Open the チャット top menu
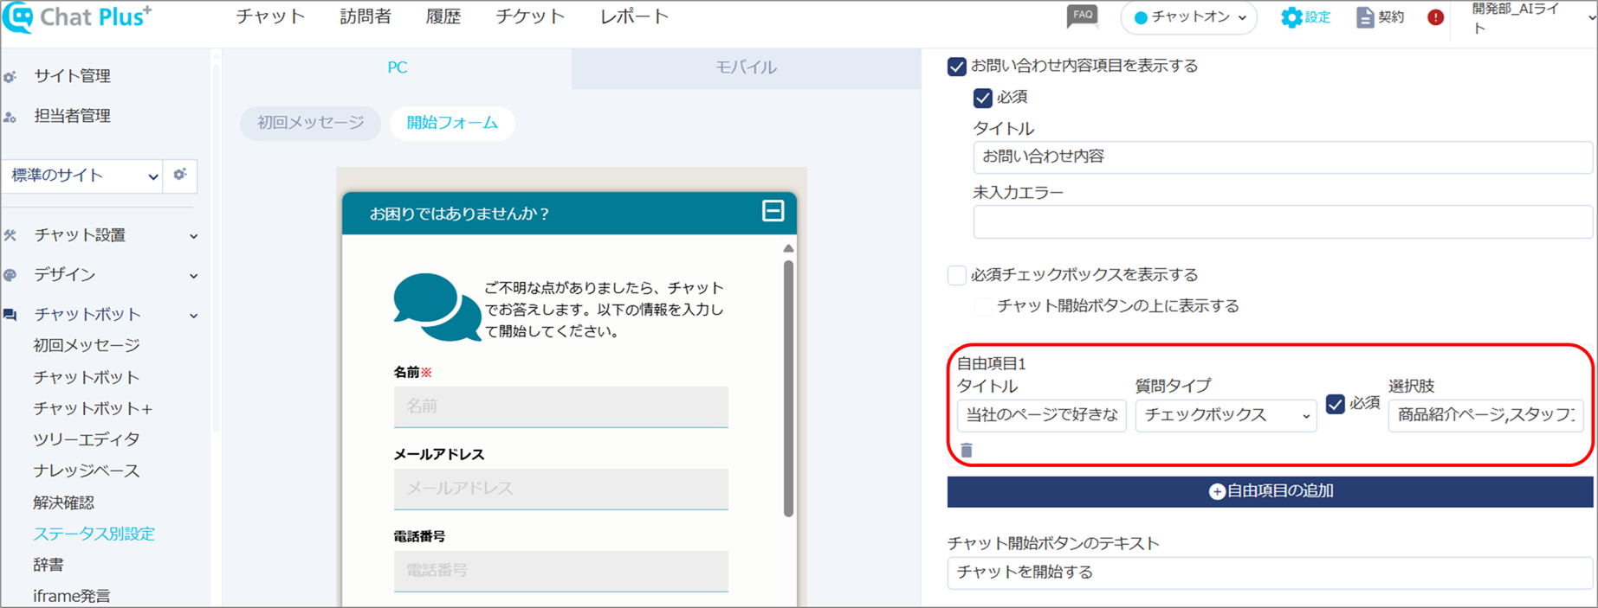Image resolution: width=1598 pixels, height=608 pixels. point(270,16)
